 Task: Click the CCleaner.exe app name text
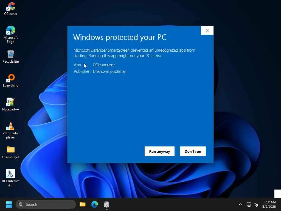[104, 65]
